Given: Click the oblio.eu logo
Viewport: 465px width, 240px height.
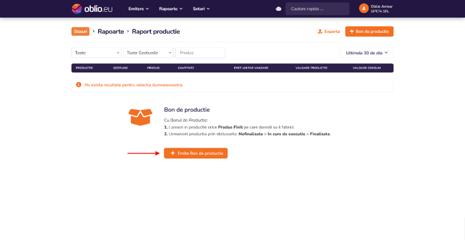Looking at the screenshot, I should pyautogui.click(x=92, y=9).
